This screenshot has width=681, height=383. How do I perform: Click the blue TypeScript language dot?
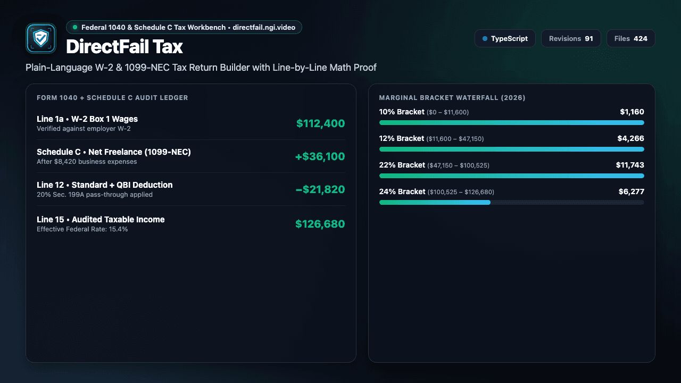click(x=485, y=39)
